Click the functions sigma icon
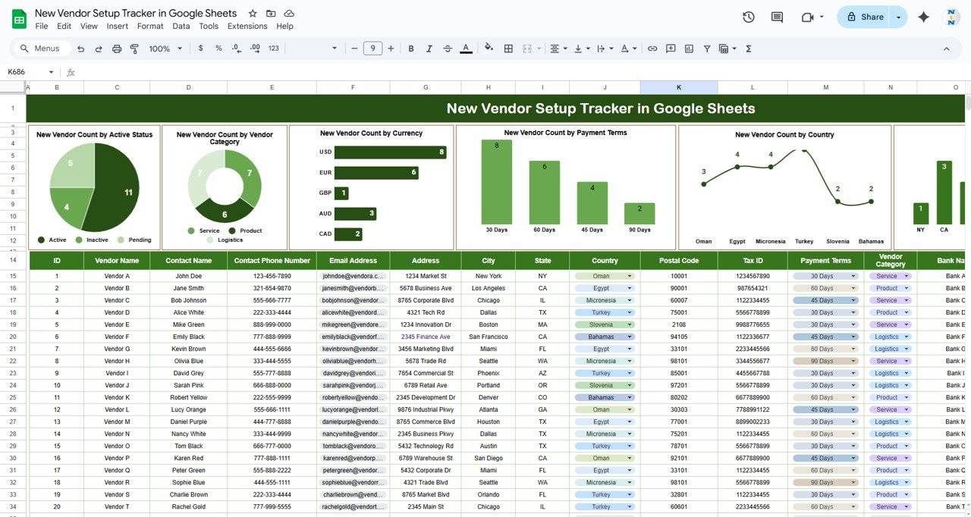The height and width of the screenshot is (517, 971). (x=749, y=49)
